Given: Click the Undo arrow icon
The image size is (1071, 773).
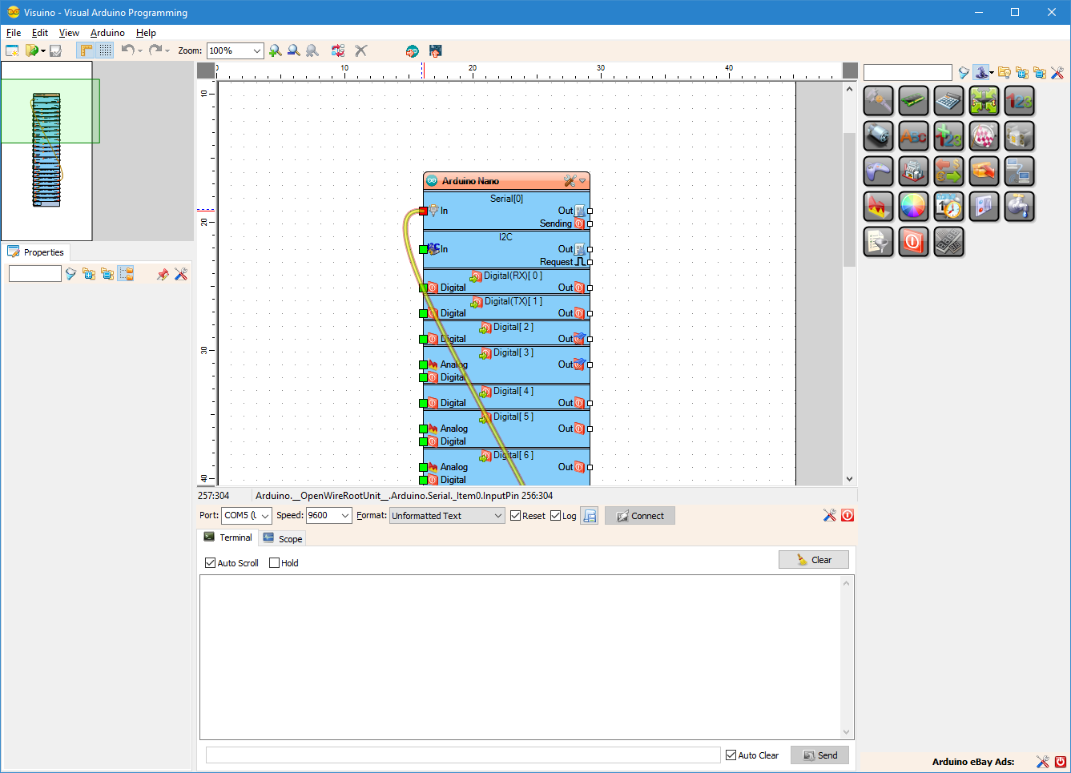Looking at the screenshot, I should 128,50.
